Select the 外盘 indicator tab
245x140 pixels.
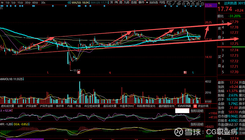pos(78,106)
